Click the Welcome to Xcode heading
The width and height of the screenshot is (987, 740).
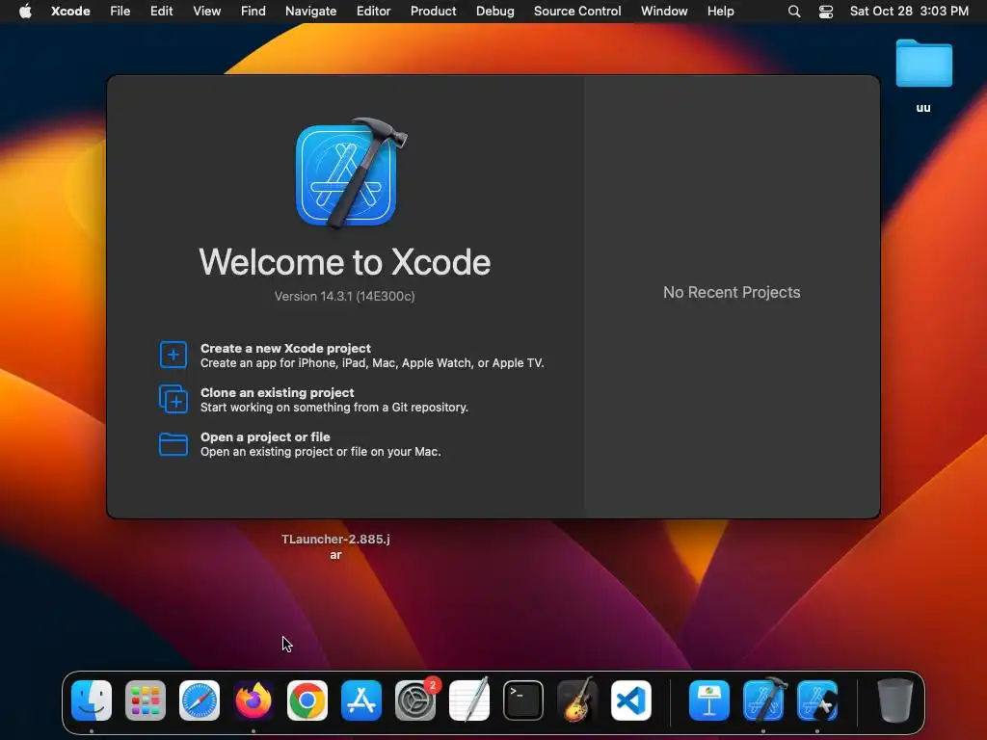point(344,262)
